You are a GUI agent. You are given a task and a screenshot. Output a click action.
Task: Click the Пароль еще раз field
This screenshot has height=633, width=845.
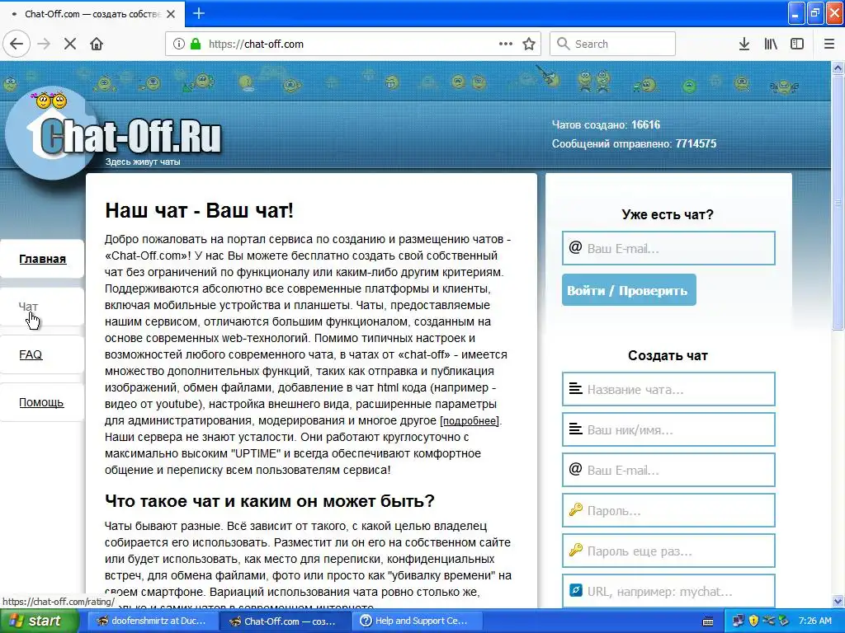tap(668, 551)
